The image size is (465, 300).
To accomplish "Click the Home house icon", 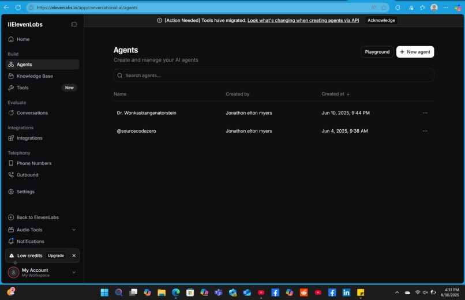I will [x=11, y=39].
